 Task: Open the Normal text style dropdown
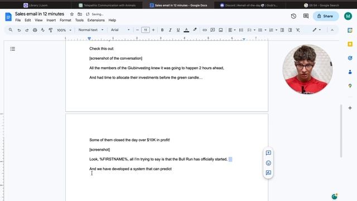click(x=91, y=30)
